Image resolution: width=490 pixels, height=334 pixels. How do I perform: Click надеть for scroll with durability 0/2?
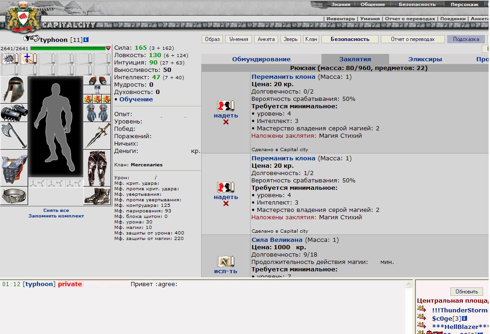click(x=226, y=115)
